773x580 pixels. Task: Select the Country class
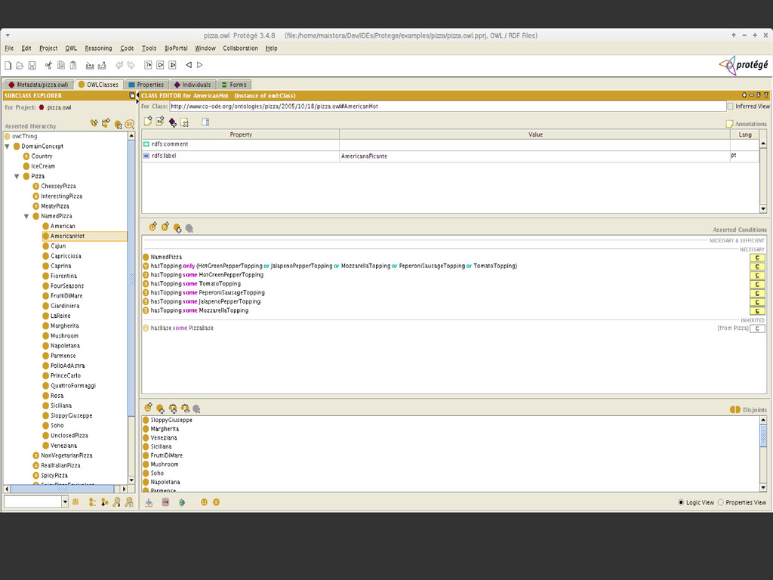(42, 156)
